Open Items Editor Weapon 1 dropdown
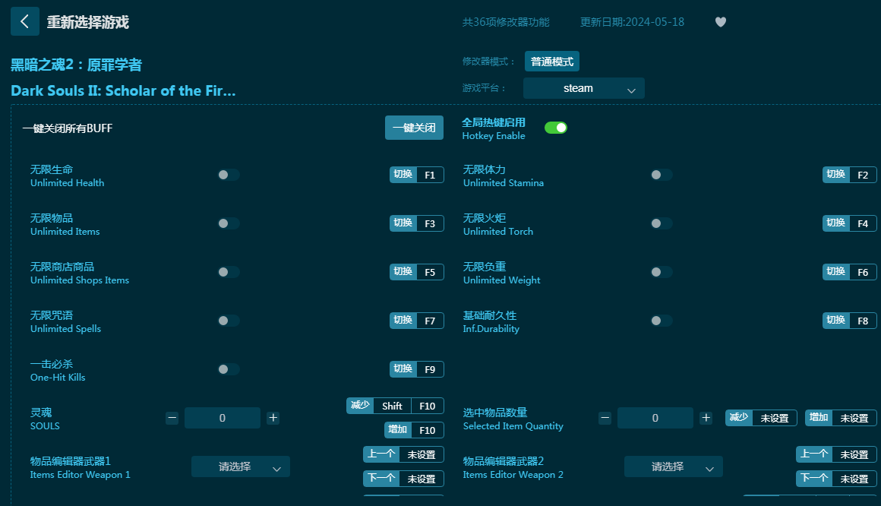 point(241,466)
